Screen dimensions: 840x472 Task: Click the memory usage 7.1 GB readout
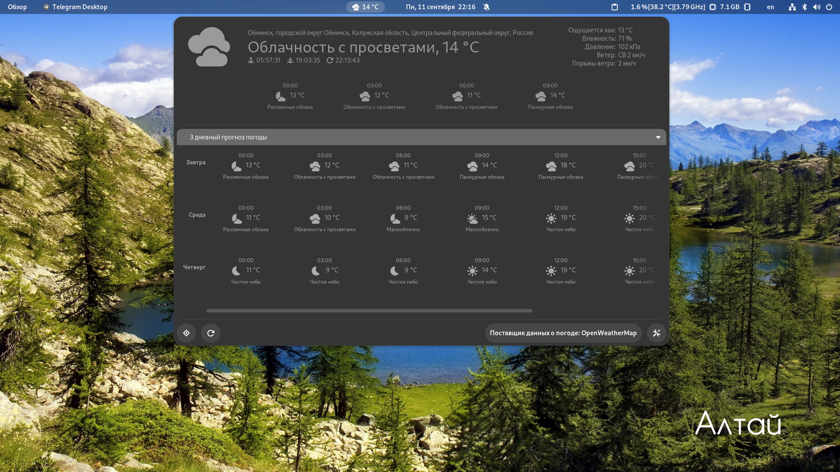tap(730, 7)
